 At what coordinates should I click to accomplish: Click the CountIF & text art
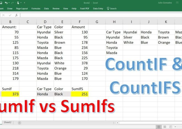(x=144, y=64)
